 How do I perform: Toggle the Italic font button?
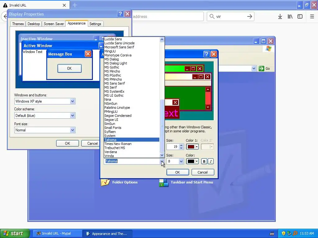click(211, 161)
